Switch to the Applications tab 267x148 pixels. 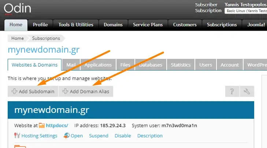(98, 65)
